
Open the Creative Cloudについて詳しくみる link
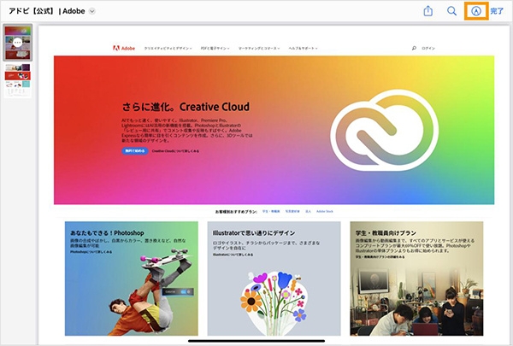pos(175,151)
